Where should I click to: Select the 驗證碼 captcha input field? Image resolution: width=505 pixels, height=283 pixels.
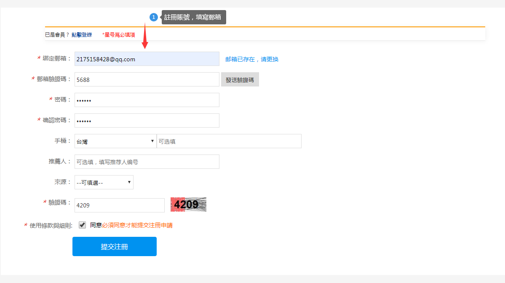click(x=119, y=205)
